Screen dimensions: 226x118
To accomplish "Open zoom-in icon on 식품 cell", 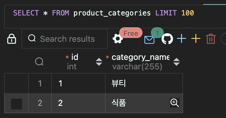I will (174, 103).
